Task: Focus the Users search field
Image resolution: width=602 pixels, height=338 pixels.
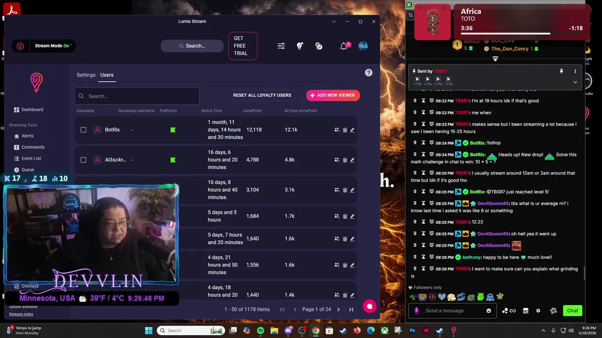Action: point(137,96)
